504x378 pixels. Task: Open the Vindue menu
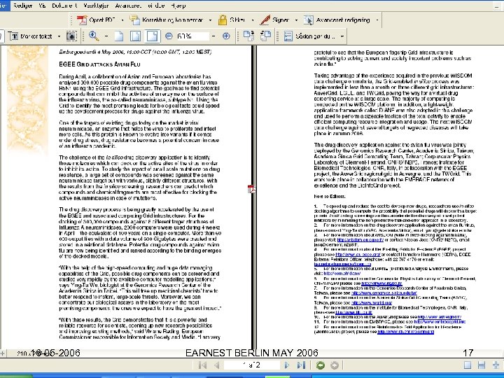pos(157,6)
